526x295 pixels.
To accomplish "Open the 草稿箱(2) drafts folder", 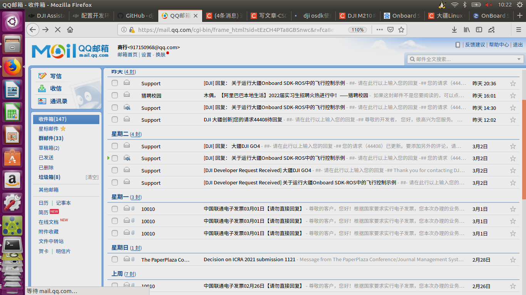I will (49, 148).
